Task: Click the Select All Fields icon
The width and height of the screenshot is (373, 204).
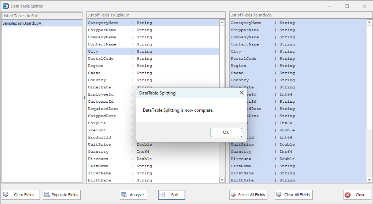Action: point(233,195)
